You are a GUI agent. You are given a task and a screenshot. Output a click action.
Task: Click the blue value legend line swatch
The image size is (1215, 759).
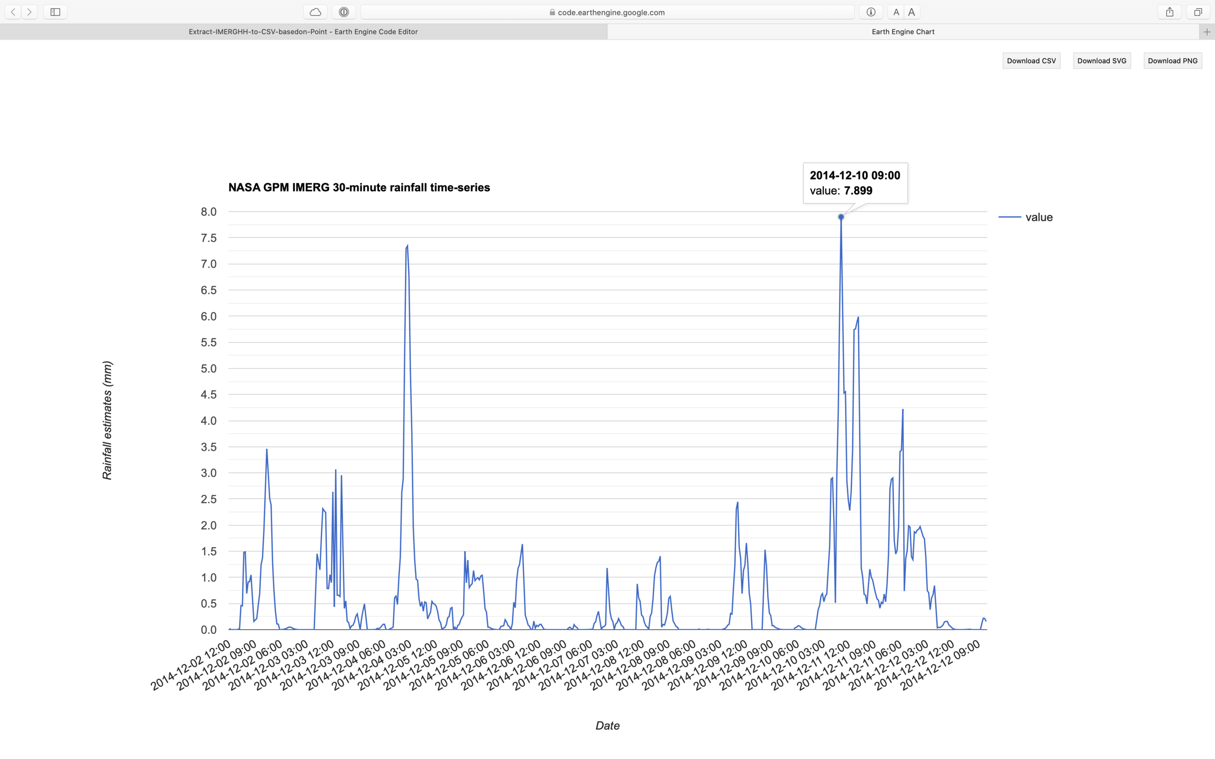1009,218
